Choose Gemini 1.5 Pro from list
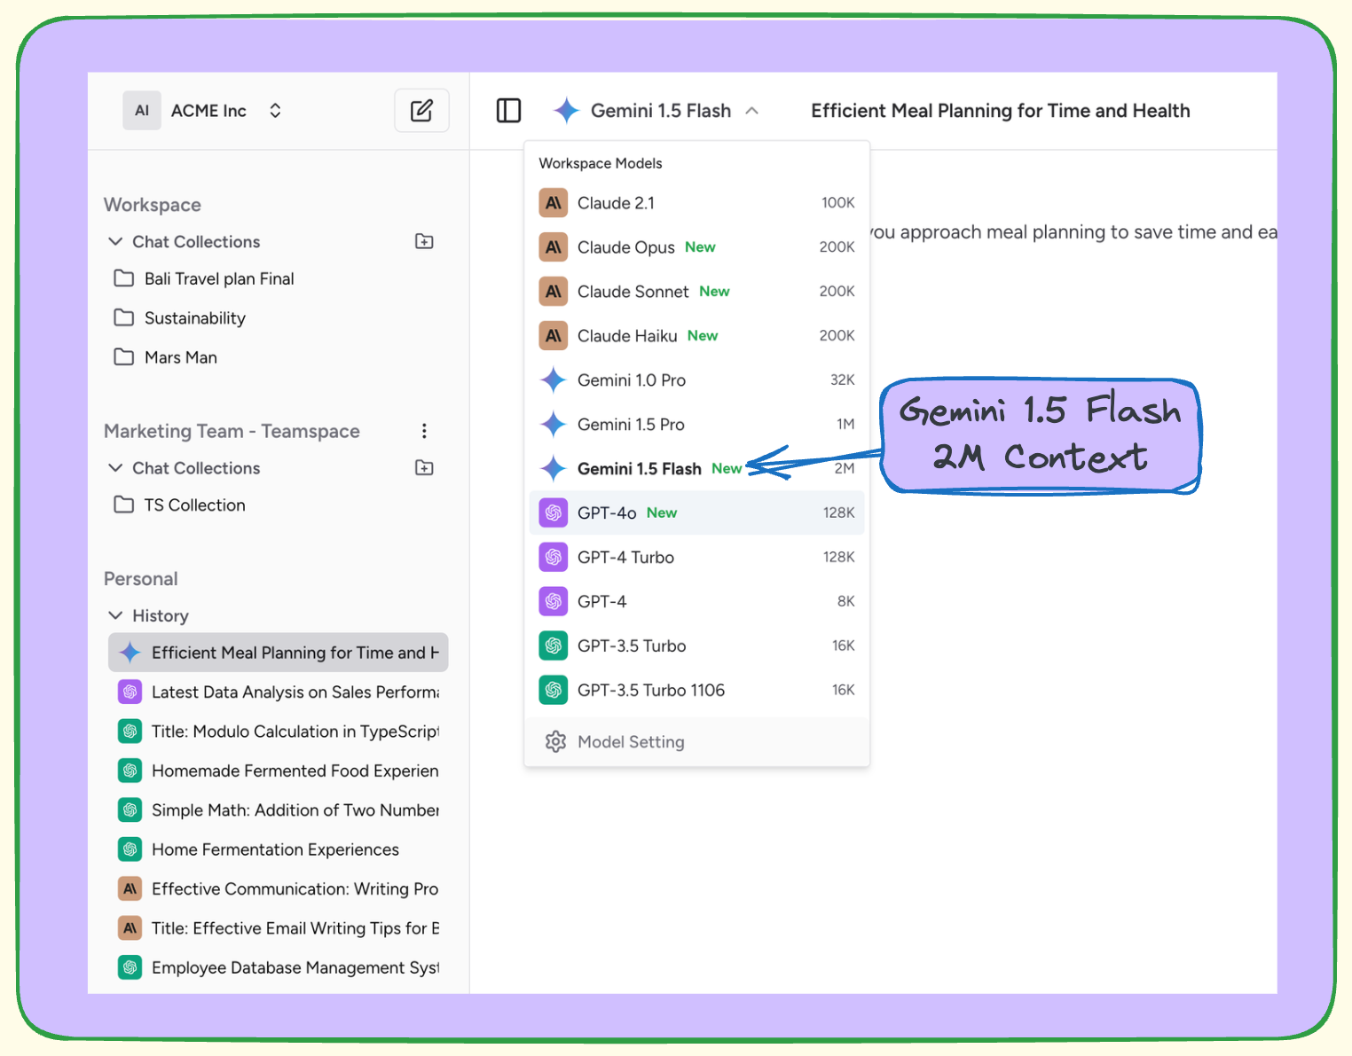The width and height of the screenshot is (1352, 1056). tap(696, 425)
